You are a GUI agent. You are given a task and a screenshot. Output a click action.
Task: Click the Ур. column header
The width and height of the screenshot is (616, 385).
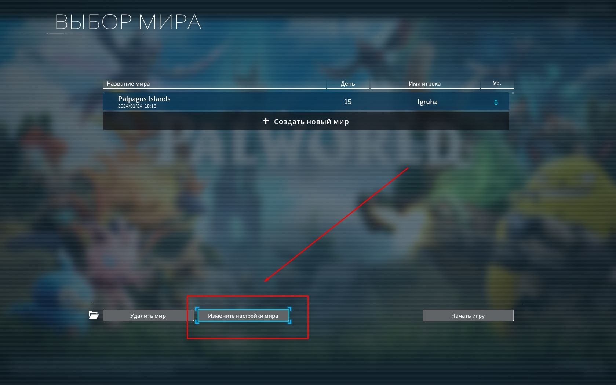[497, 83]
